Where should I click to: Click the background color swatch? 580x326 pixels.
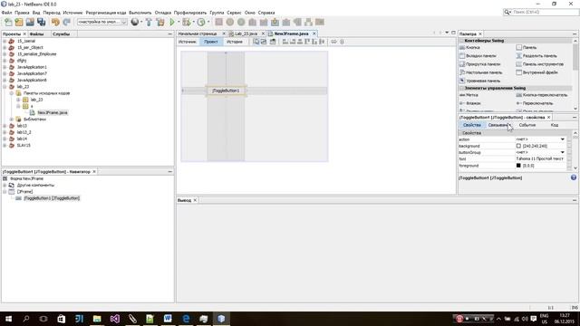518,146
